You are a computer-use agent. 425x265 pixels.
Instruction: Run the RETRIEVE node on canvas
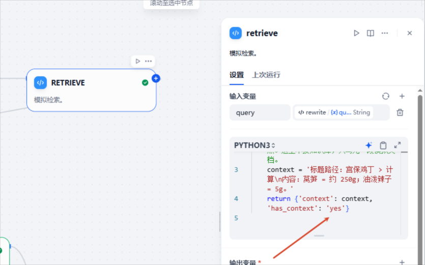pyautogui.click(x=138, y=61)
